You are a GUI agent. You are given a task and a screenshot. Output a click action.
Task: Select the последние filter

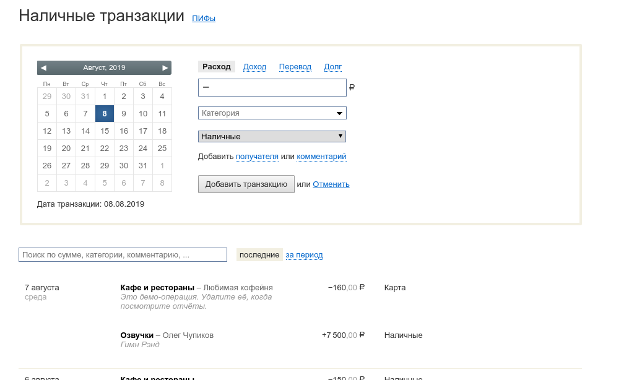pyautogui.click(x=259, y=255)
